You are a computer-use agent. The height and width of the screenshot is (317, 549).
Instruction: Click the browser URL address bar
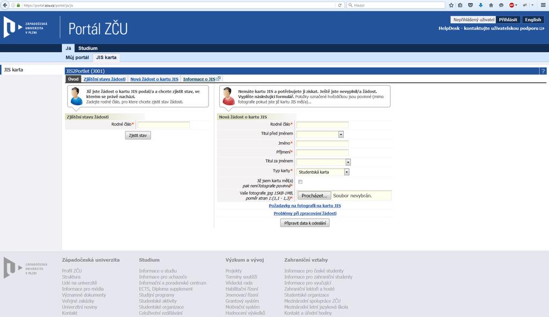[x=179, y=5]
